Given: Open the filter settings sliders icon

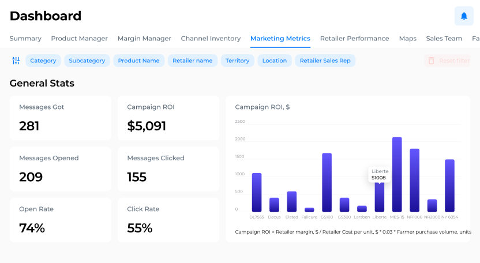Looking at the screenshot, I should coord(16,61).
